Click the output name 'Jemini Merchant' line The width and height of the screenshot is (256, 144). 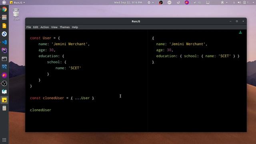[182, 44]
